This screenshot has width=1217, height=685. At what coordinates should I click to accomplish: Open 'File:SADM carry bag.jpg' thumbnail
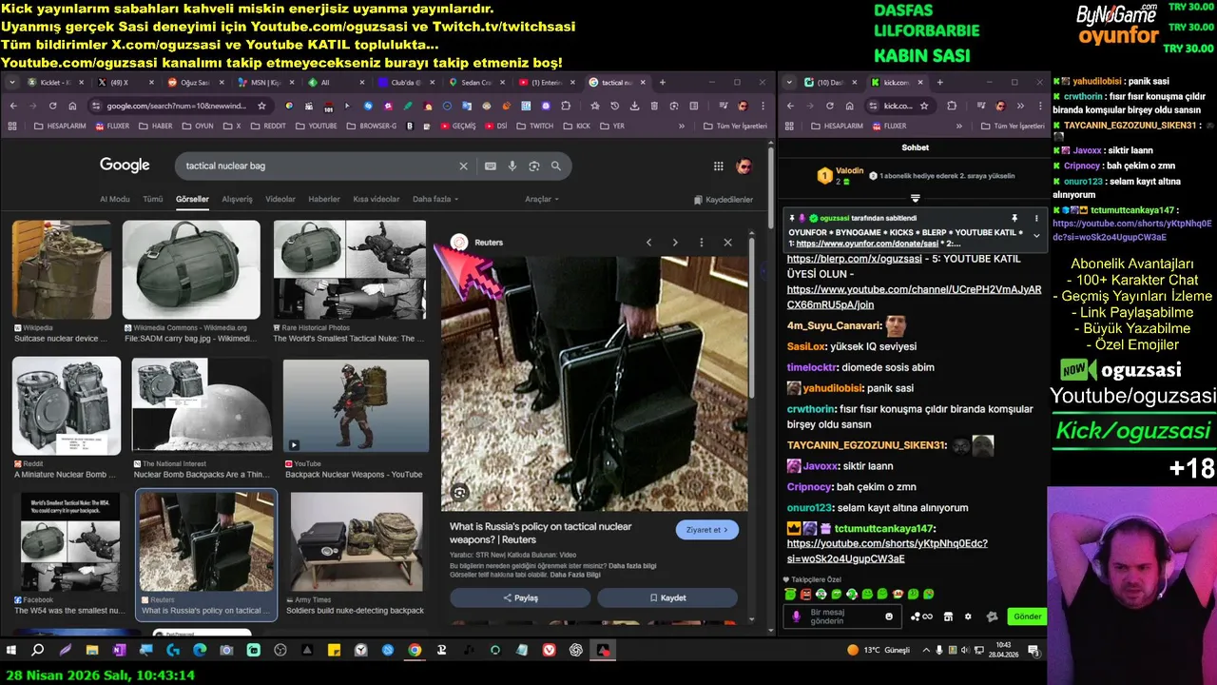click(191, 269)
